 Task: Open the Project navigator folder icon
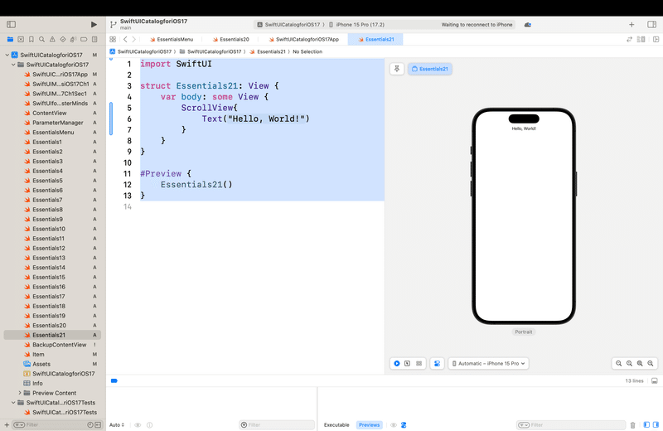(x=10, y=39)
